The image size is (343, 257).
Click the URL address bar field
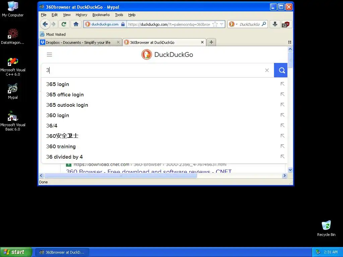pos(169,24)
